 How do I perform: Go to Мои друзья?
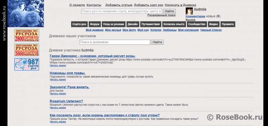pyautogui.click(x=113, y=30)
